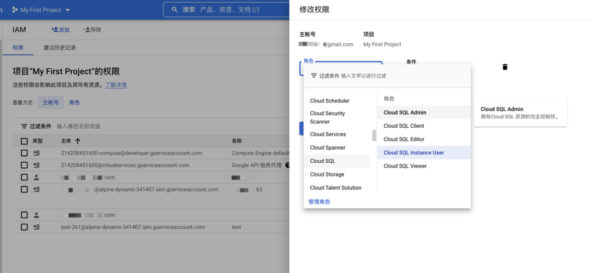This screenshot has width=592, height=273.
Task: Click the filter icon above the permissions table
Action: tap(24, 126)
